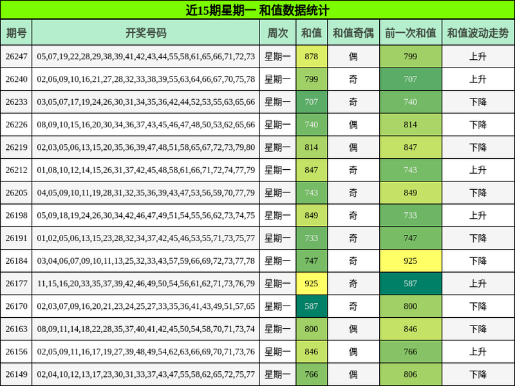Image resolution: width=515 pixels, height=386 pixels.
Task: Click sum value 847 in row 26212
Action: (312, 170)
